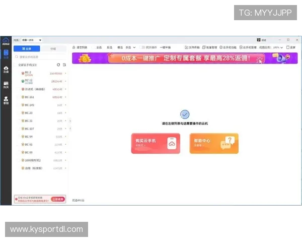Tick the checkbox for BC-161

coord(19,97)
